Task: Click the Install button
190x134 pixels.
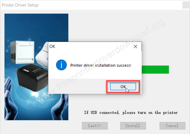Action: coord(133,126)
